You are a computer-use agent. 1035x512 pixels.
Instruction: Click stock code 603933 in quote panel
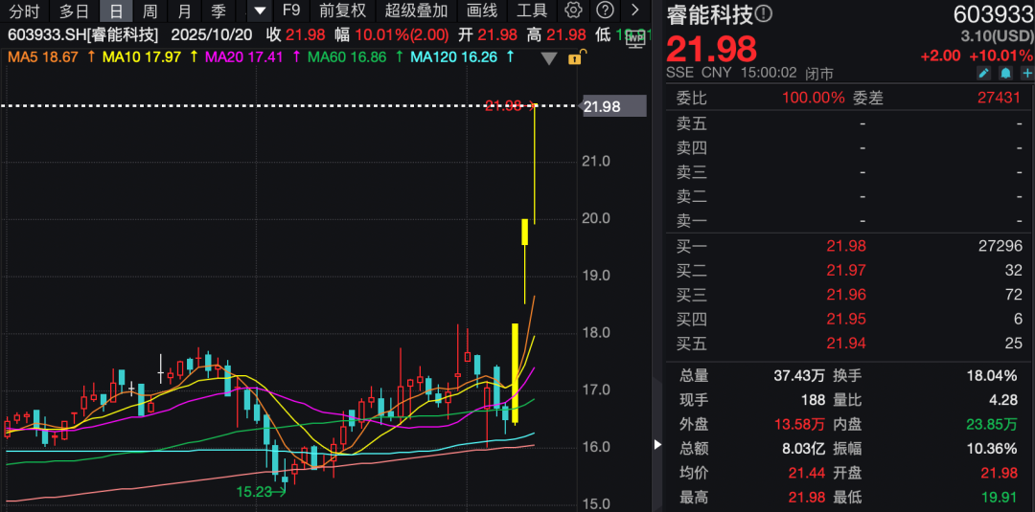click(x=993, y=14)
